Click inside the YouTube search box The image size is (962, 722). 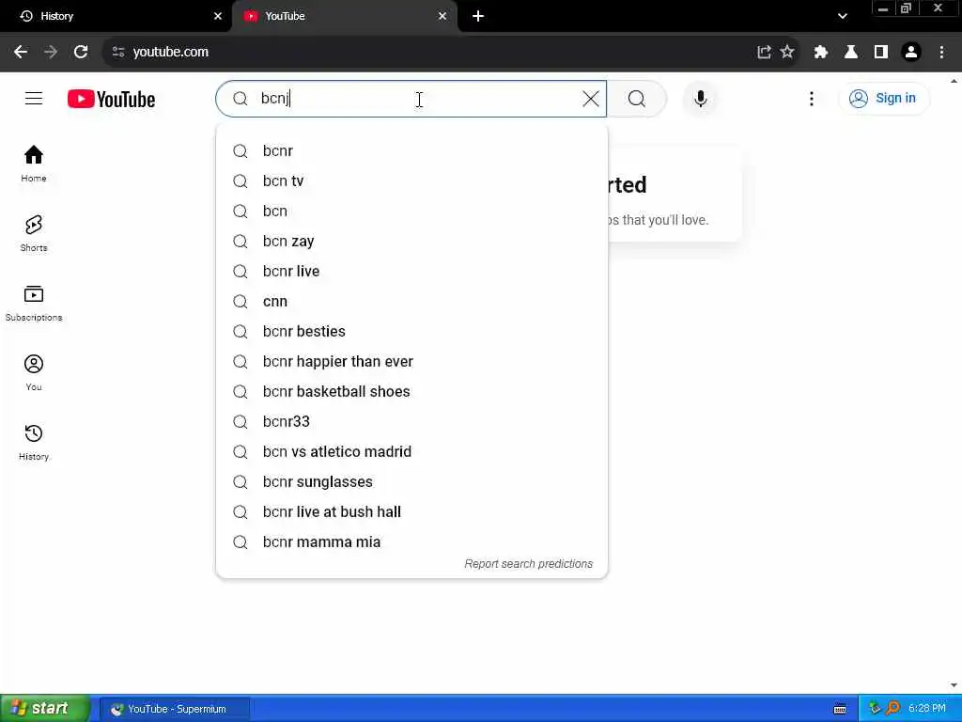[x=411, y=98]
